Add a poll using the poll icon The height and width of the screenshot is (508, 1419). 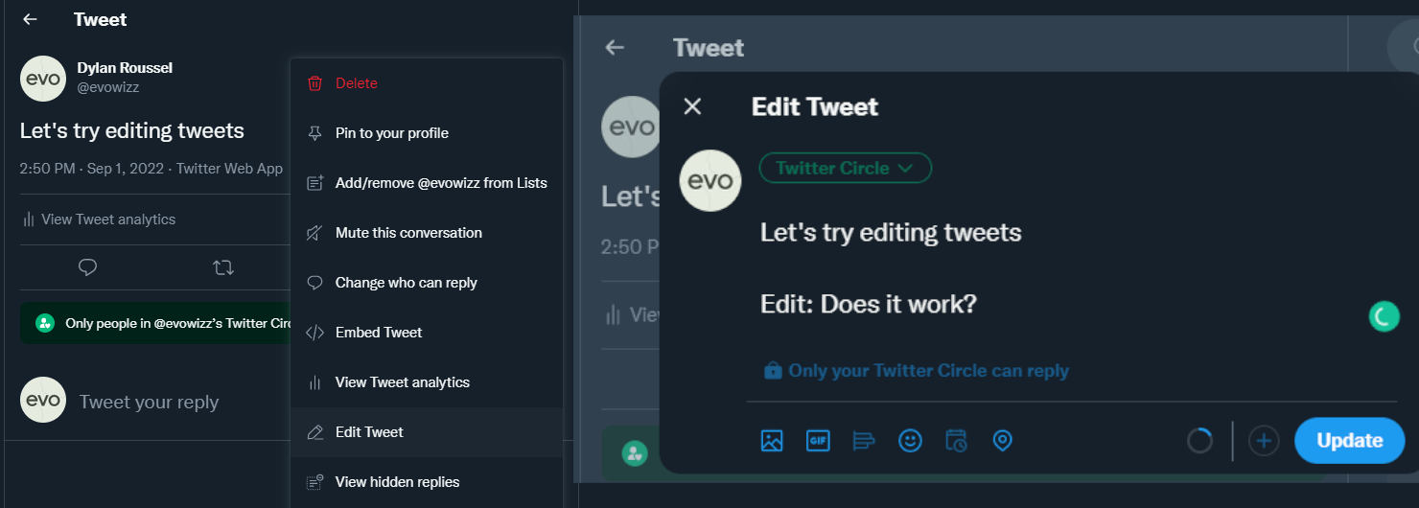(864, 441)
